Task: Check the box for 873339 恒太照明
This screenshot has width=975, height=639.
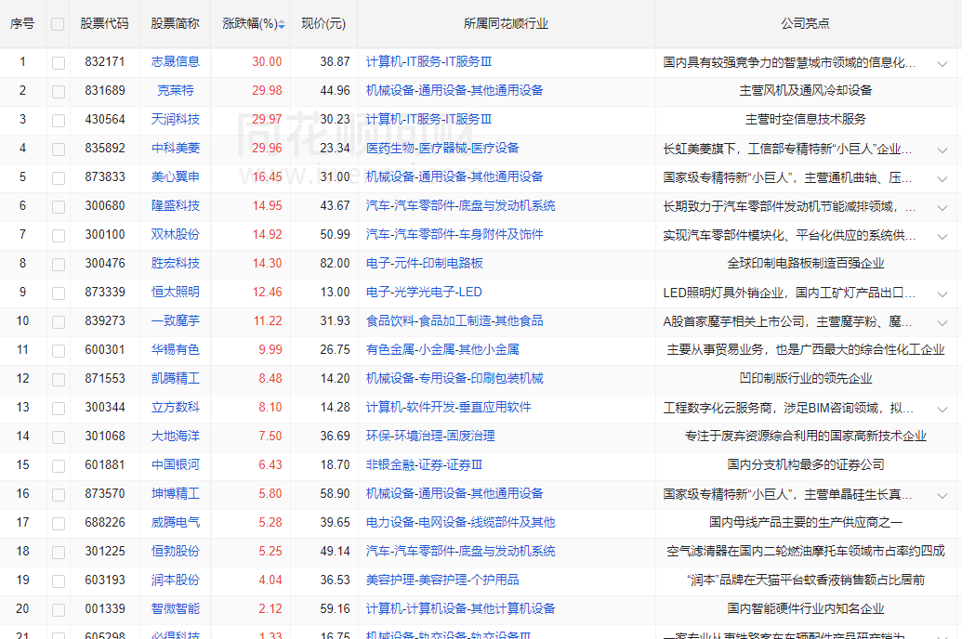Action: (x=59, y=293)
